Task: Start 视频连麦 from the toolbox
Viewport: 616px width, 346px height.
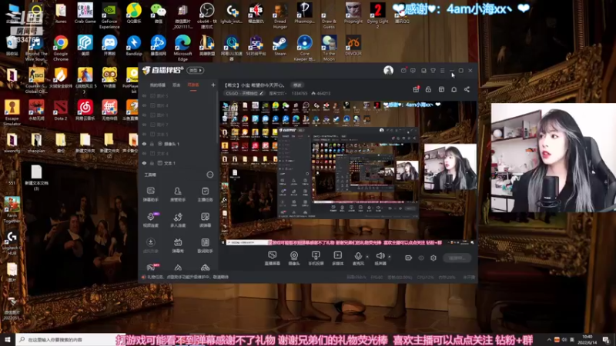Action: 150,220
